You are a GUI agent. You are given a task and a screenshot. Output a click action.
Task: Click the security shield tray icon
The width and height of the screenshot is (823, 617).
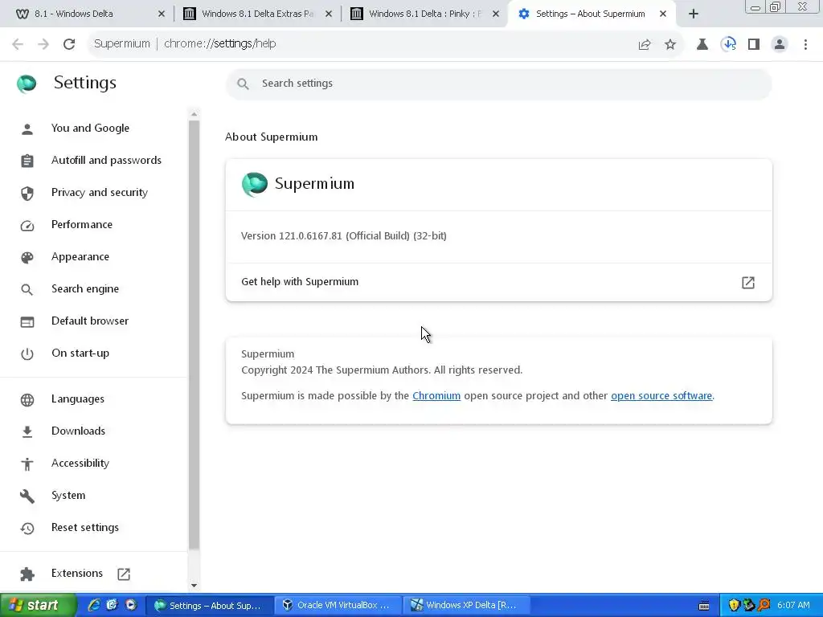pyautogui.click(x=734, y=606)
